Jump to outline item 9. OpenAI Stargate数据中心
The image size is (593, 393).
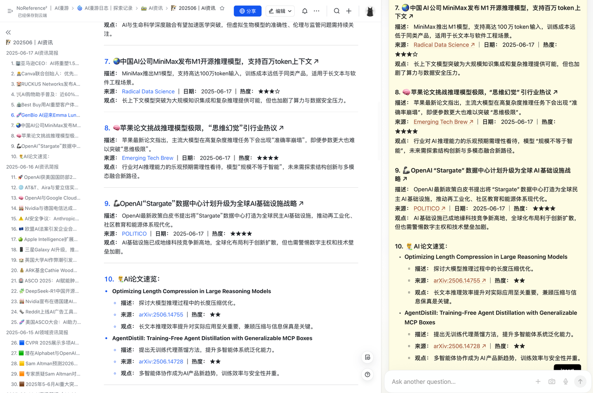[x=45, y=146]
